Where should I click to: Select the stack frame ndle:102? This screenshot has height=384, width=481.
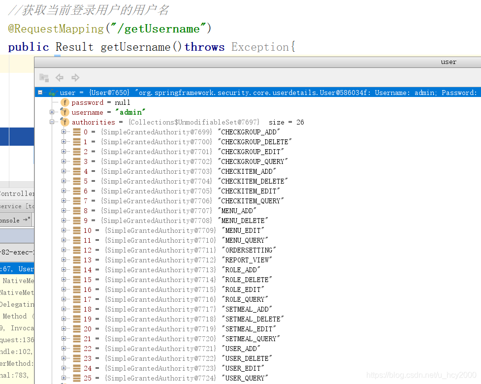17,352
